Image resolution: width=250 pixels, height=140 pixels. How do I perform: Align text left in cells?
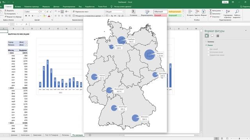55,16
